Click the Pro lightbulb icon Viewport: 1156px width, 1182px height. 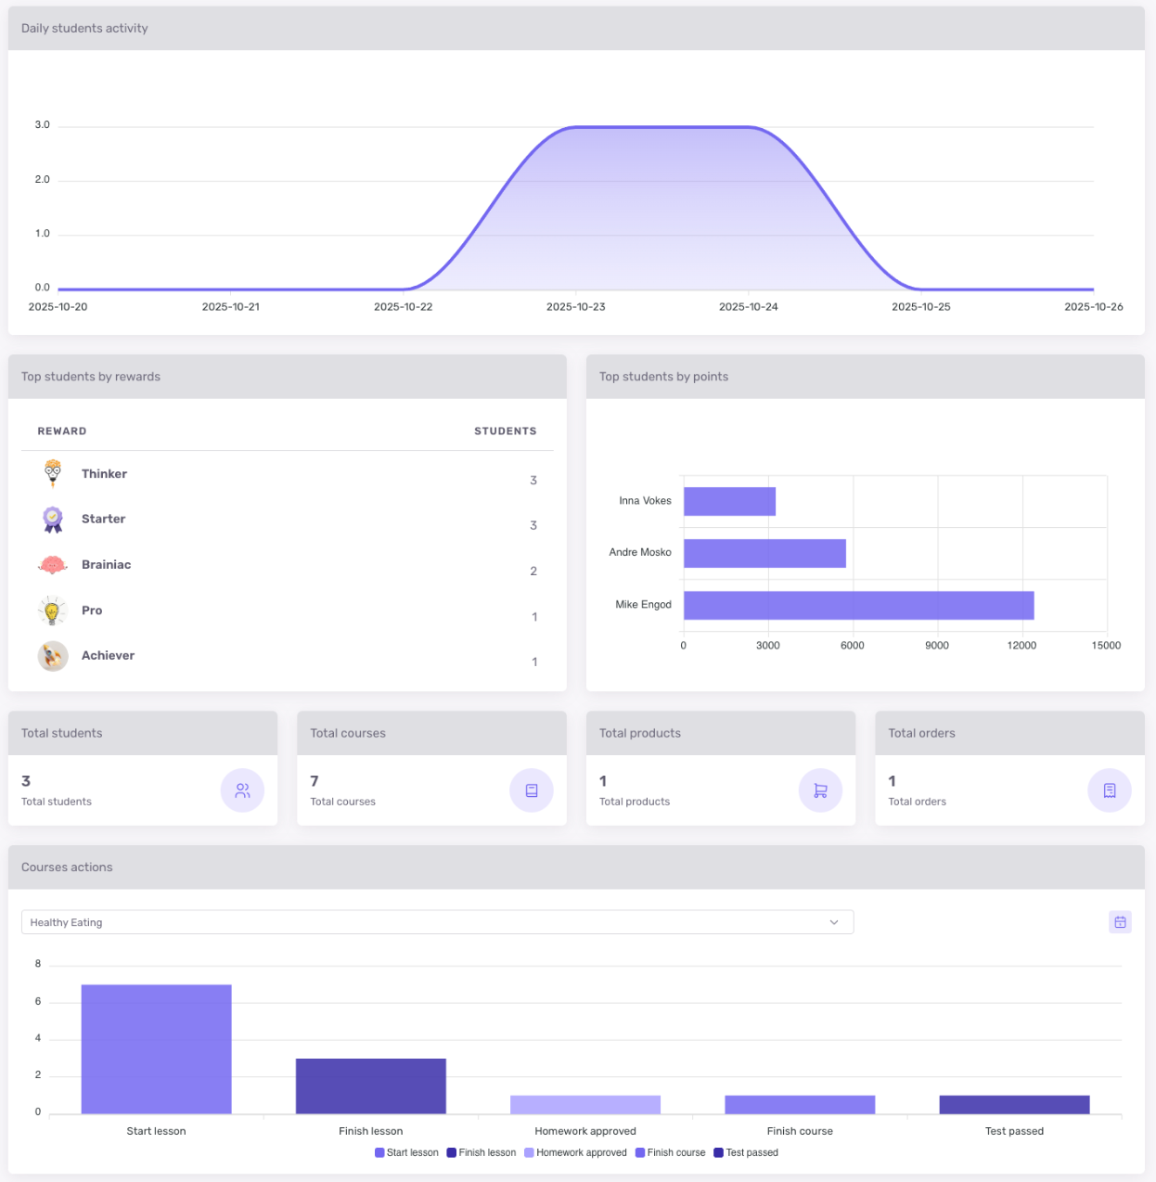click(53, 610)
